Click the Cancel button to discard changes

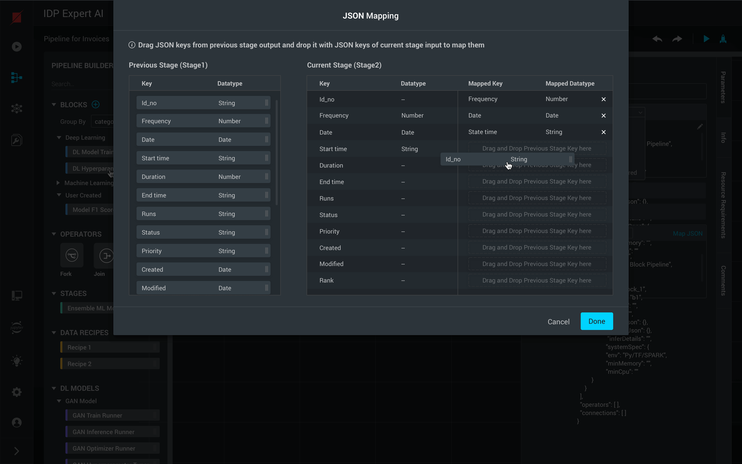point(558,321)
